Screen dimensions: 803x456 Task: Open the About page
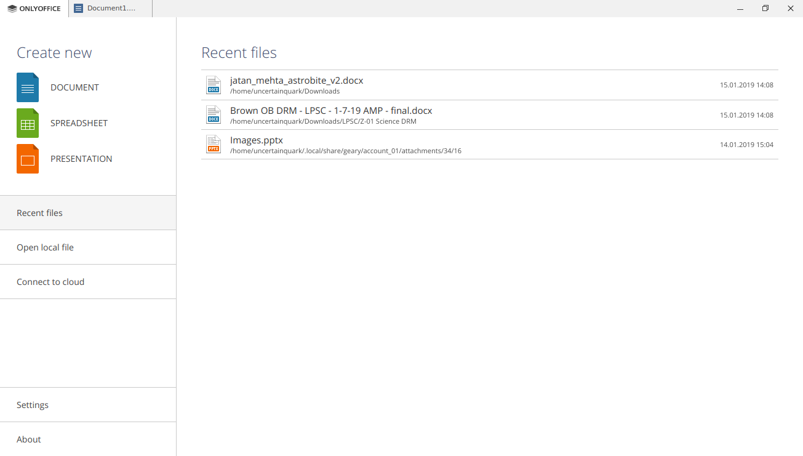click(x=28, y=439)
